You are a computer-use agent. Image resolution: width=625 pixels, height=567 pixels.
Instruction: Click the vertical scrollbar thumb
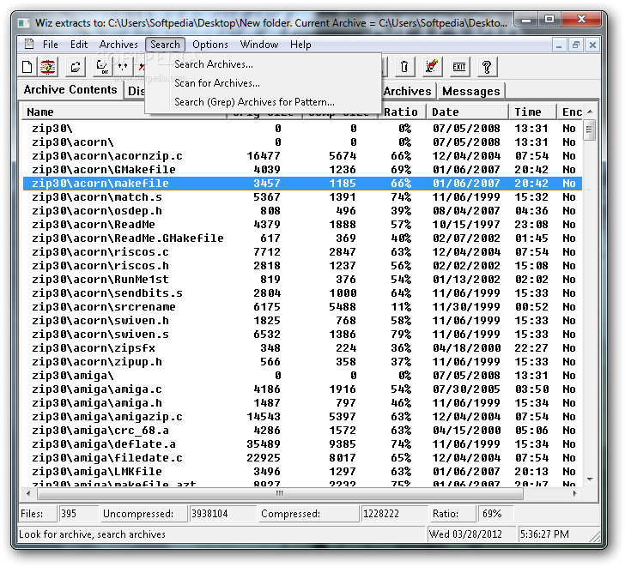click(590, 130)
